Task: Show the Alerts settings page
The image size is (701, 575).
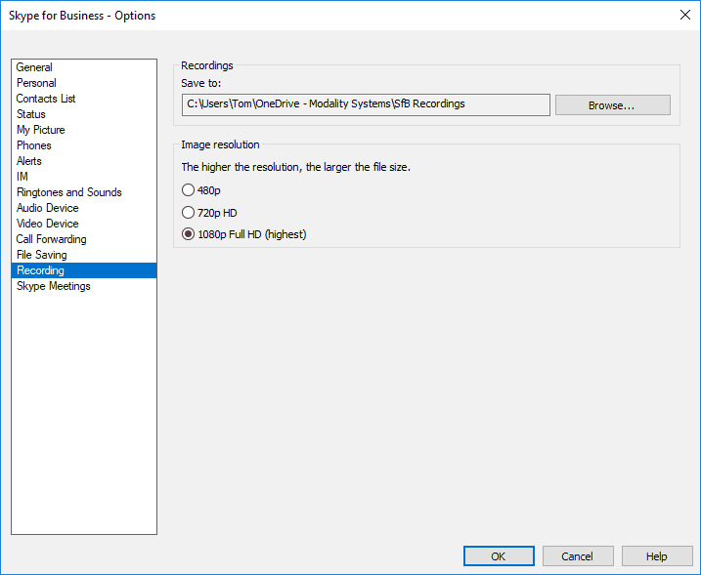Action: click(x=29, y=161)
